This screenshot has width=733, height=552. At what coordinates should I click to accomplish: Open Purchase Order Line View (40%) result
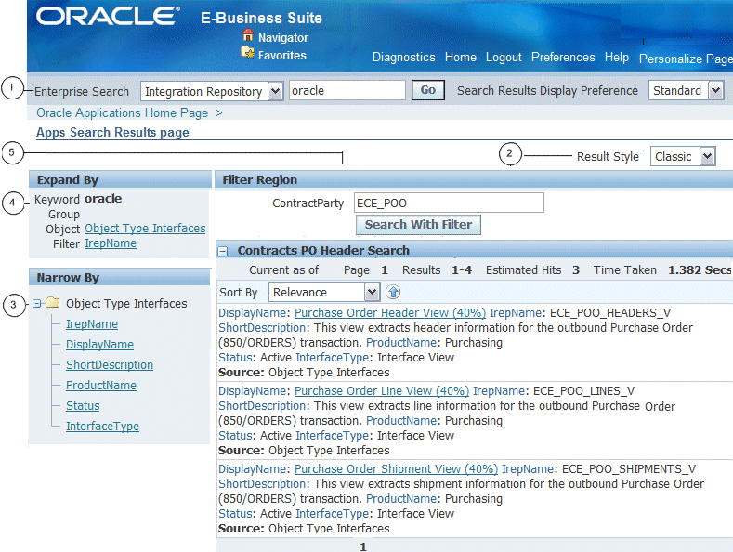click(382, 391)
